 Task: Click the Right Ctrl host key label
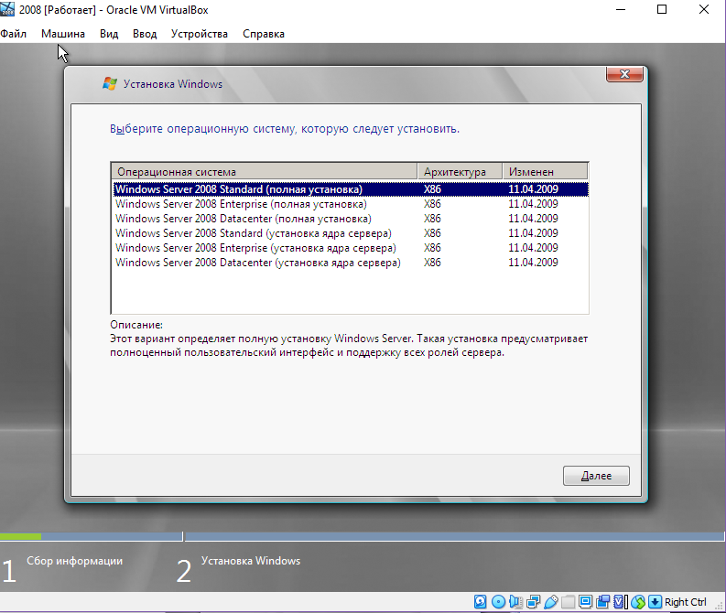(685, 602)
